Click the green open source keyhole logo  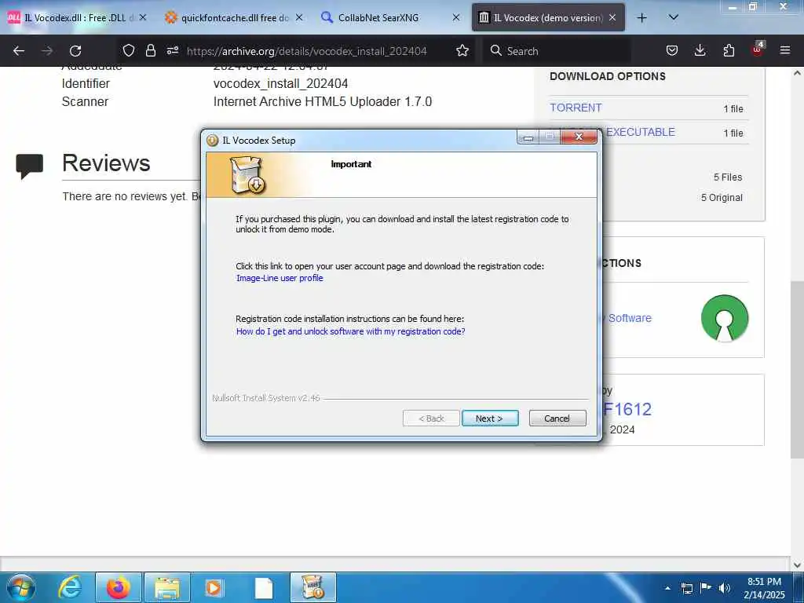click(725, 318)
